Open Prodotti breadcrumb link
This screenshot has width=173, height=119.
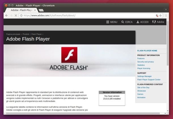tap(26, 34)
